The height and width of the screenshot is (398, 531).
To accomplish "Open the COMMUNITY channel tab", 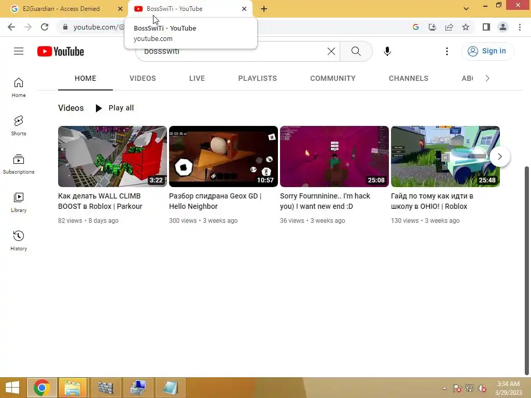I will coord(333,79).
